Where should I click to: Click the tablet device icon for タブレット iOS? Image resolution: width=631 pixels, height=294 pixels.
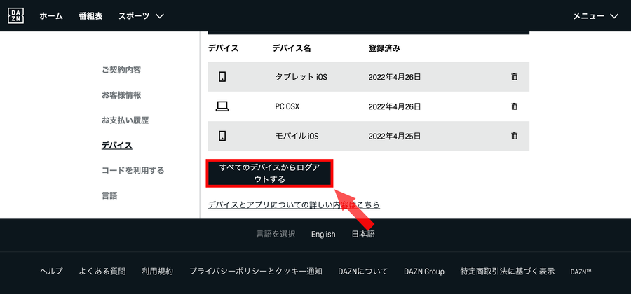[222, 77]
